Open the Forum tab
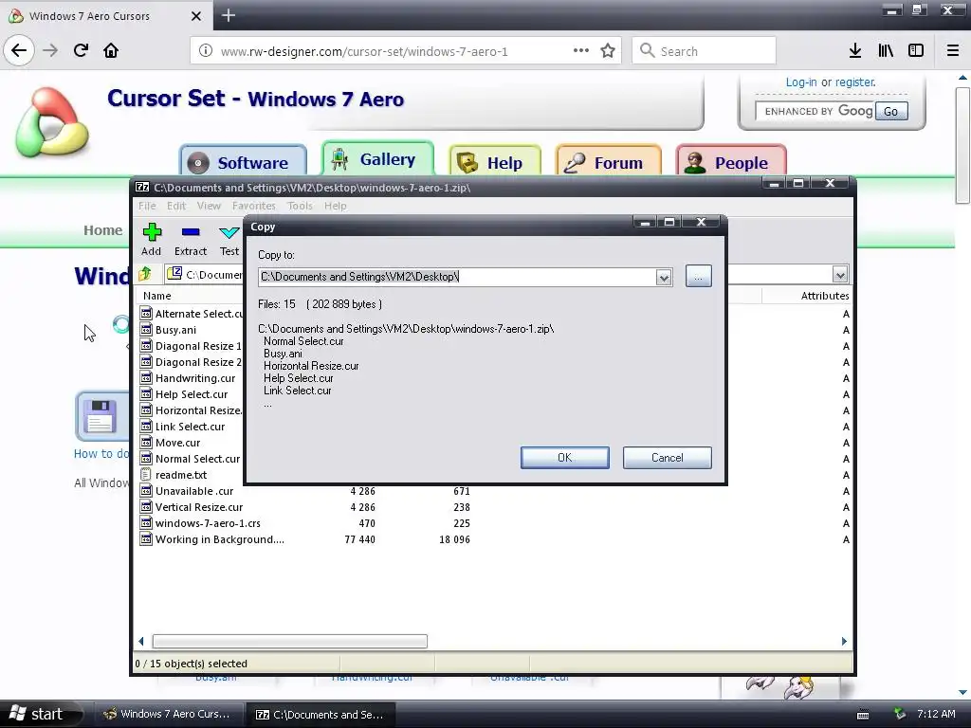The image size is (971, 728). point(608,161)
